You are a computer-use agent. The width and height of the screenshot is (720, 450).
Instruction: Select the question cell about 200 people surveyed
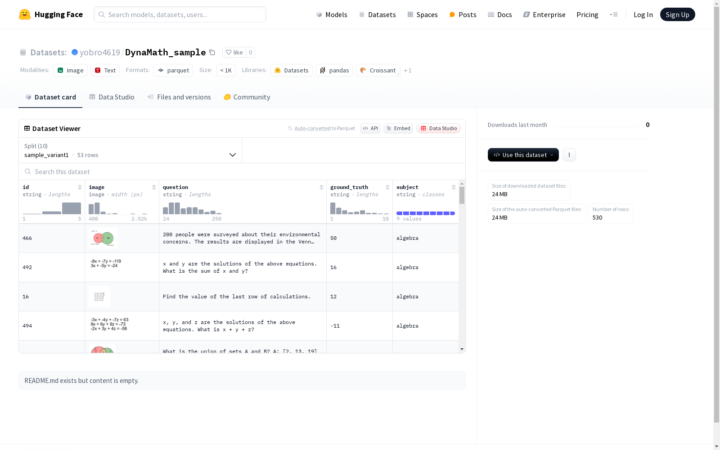(x=243, y=238)
